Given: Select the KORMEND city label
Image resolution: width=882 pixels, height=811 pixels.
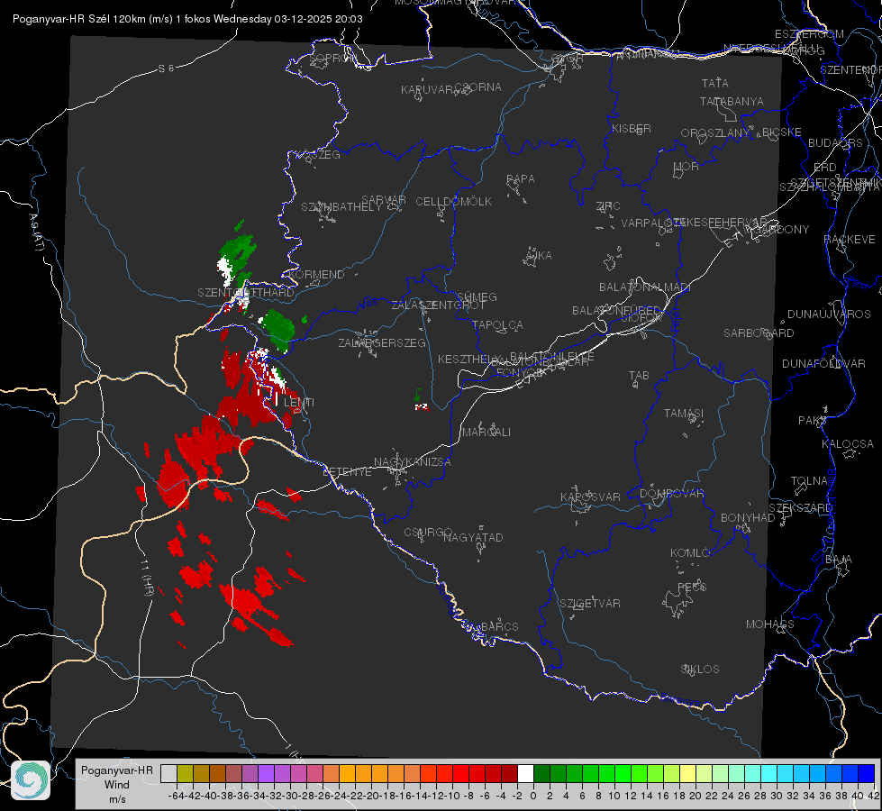Looking at the screenshot, I should click(x=317, y=274).
